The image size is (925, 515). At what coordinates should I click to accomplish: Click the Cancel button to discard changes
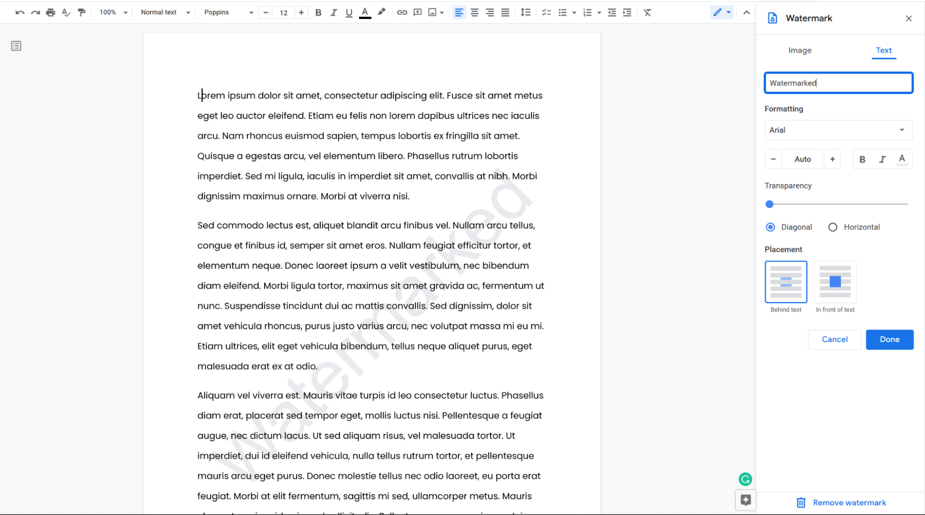tap(835, 339)
